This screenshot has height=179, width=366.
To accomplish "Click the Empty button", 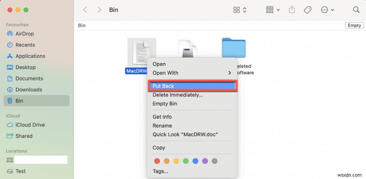I will tap(354, 26).
